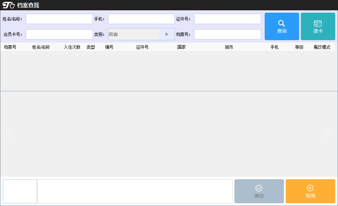Viewport: 338px width, 206px height.
Task: Sort by 手机 column header
Action: [x=274, y=47]
